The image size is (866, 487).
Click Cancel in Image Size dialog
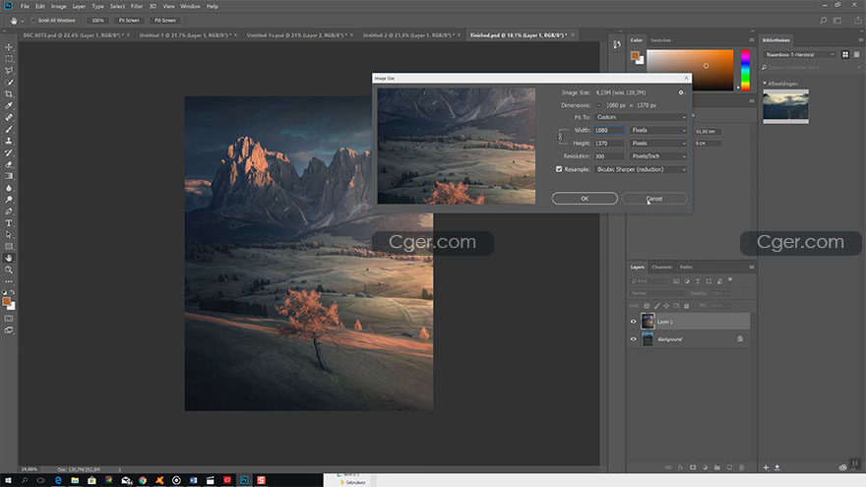tap(653, 198)
